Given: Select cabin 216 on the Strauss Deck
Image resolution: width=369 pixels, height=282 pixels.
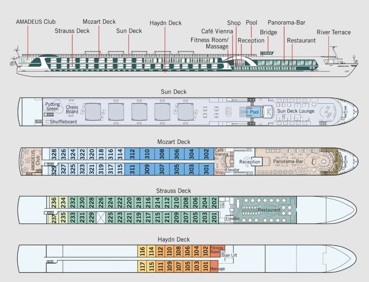Looking at the screenshot, I should coord(148,202).
